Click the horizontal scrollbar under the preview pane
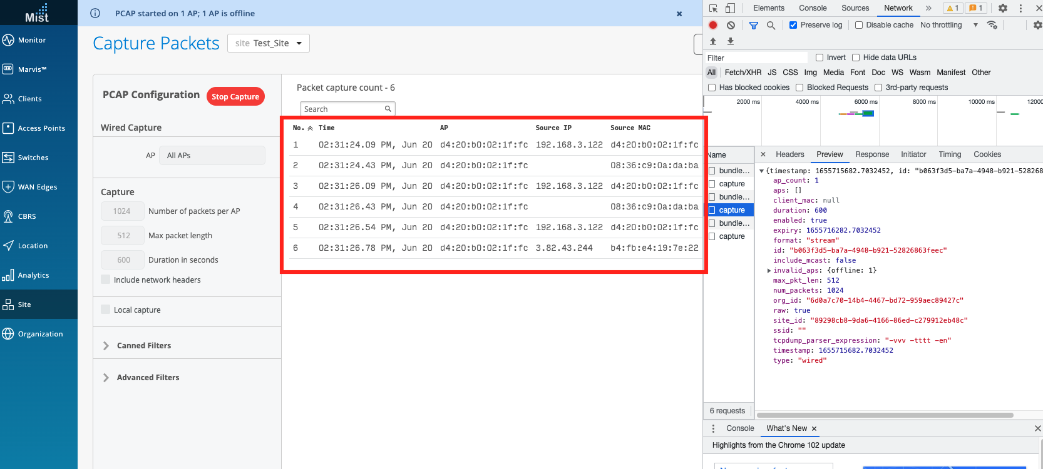This screenshot has height=469, width=1043. [885, 415]
